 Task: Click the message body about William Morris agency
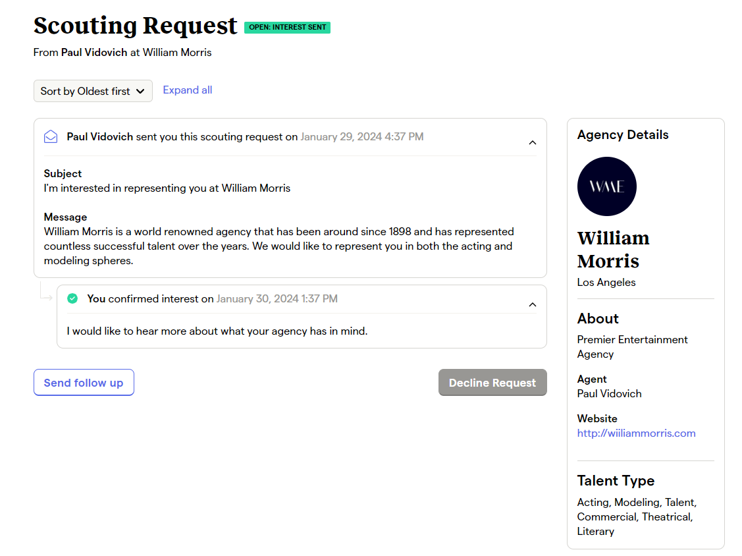279,246
